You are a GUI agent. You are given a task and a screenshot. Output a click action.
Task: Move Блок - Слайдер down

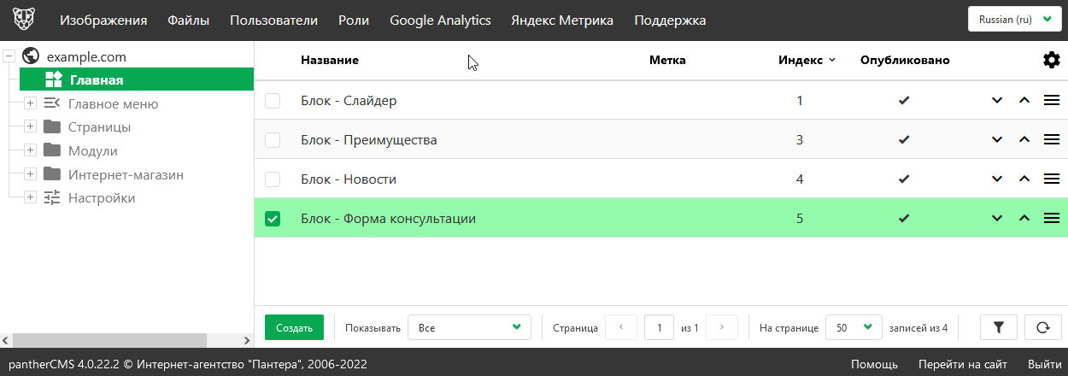coord(996,101)
